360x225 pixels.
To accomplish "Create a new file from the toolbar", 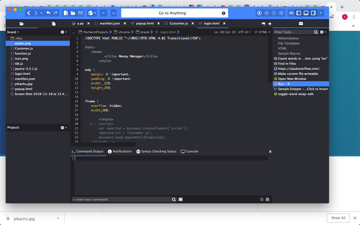I will click(66, 13).
